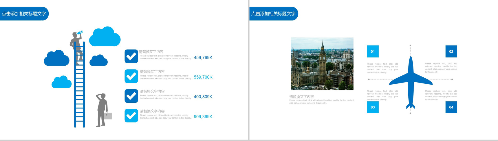This screenshot has height=141, width=498.
Task: Click the checkmark icon beside 909,369K
Action: pos(131,116)
